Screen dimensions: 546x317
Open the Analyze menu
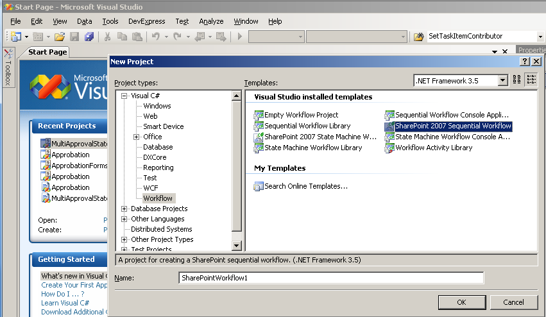pos(211,21)
